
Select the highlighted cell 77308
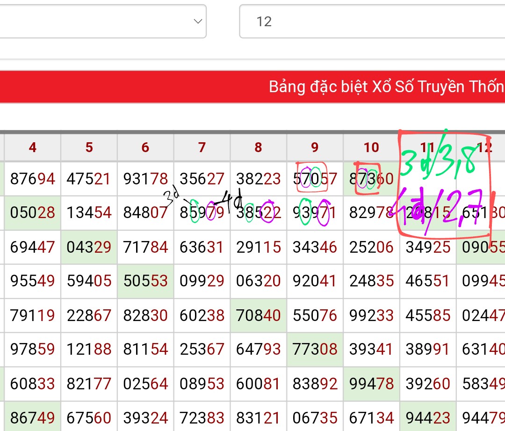pos(315,350)
